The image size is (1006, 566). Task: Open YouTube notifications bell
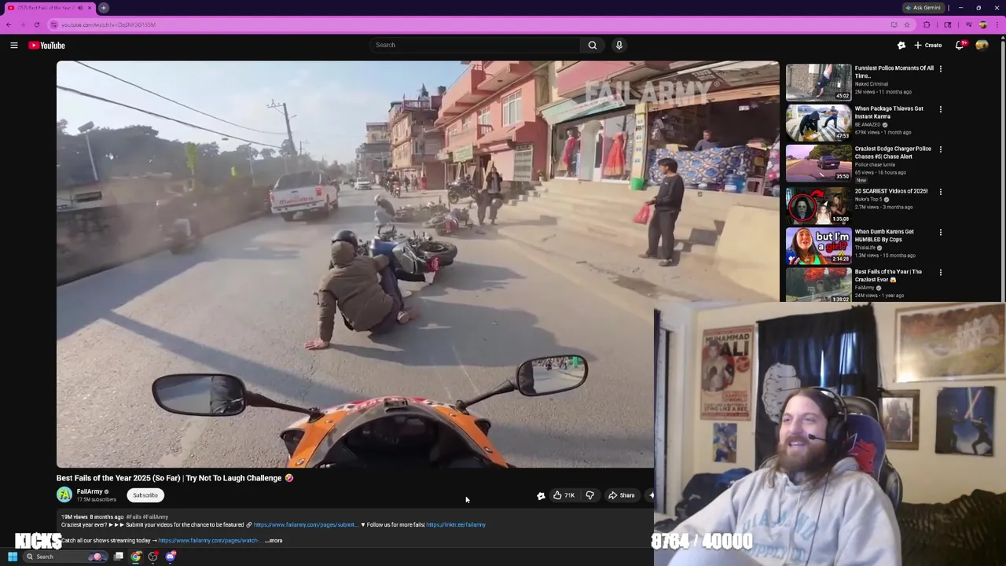(960, 46)
